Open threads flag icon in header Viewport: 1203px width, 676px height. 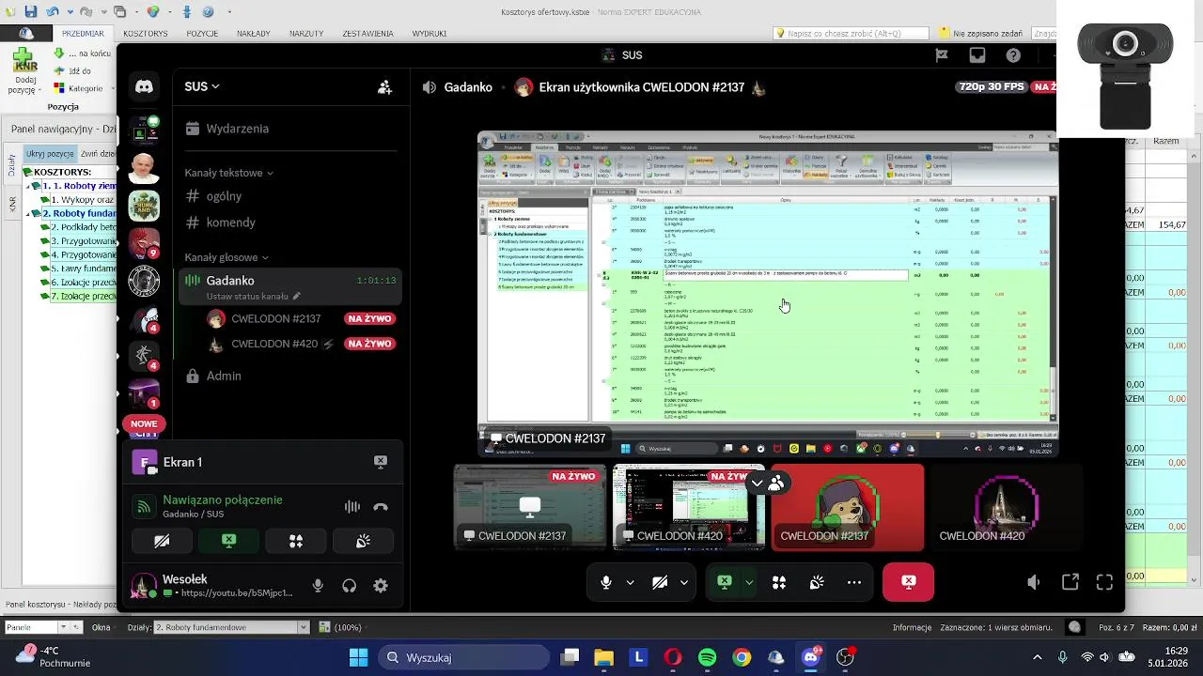point(942,55)
